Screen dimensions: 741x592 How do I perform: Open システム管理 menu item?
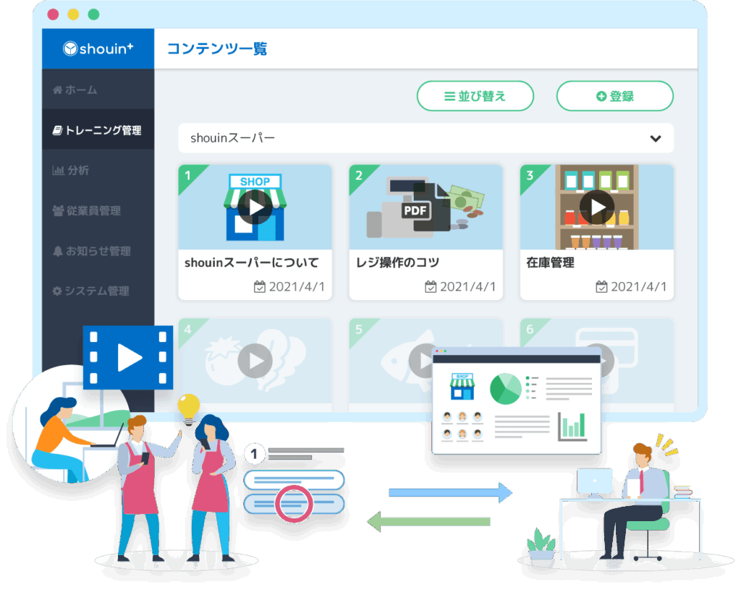[x=96, y=291]
